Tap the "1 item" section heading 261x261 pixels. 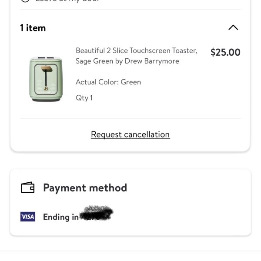pos(33,28)
